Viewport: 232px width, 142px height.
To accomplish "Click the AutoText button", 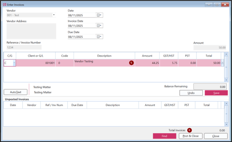I will pyautogui.click(x=16, y=92).
